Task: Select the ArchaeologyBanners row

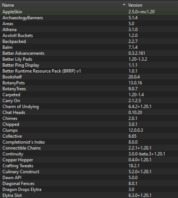Action: (x=89, y=18)
